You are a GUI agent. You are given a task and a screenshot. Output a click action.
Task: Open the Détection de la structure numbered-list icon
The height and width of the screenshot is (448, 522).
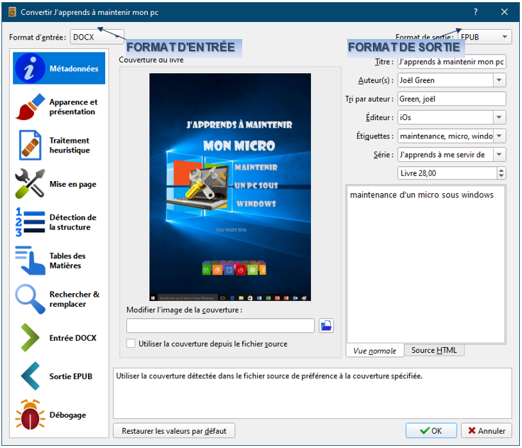pos(30,222)
